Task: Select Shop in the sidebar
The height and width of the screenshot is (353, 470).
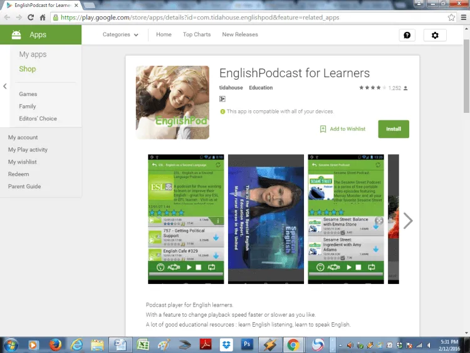Action: click(28, 69)
